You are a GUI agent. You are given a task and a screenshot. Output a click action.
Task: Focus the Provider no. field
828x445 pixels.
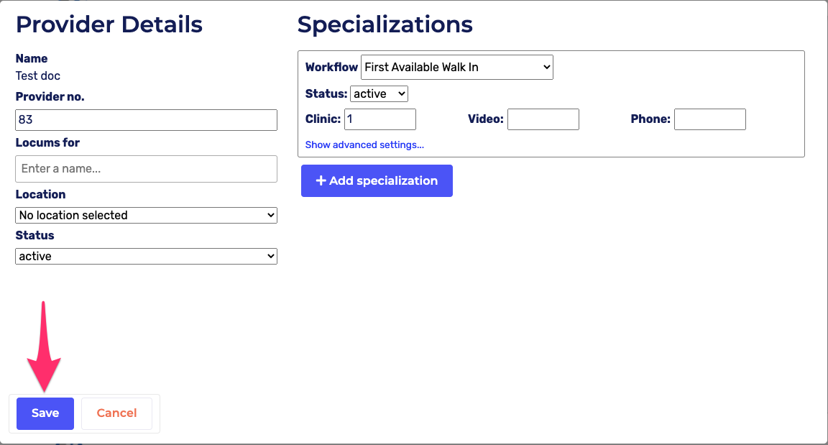click(146, 120)
